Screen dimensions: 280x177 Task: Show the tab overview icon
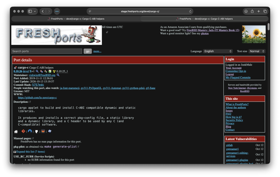tap(265, 11)
